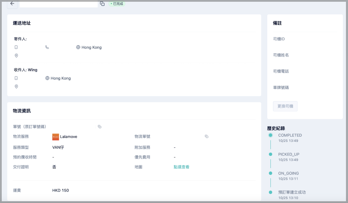Select the COMPLETED history marker
The width and height of the screenshot is (348, 203).
[270, 135]
